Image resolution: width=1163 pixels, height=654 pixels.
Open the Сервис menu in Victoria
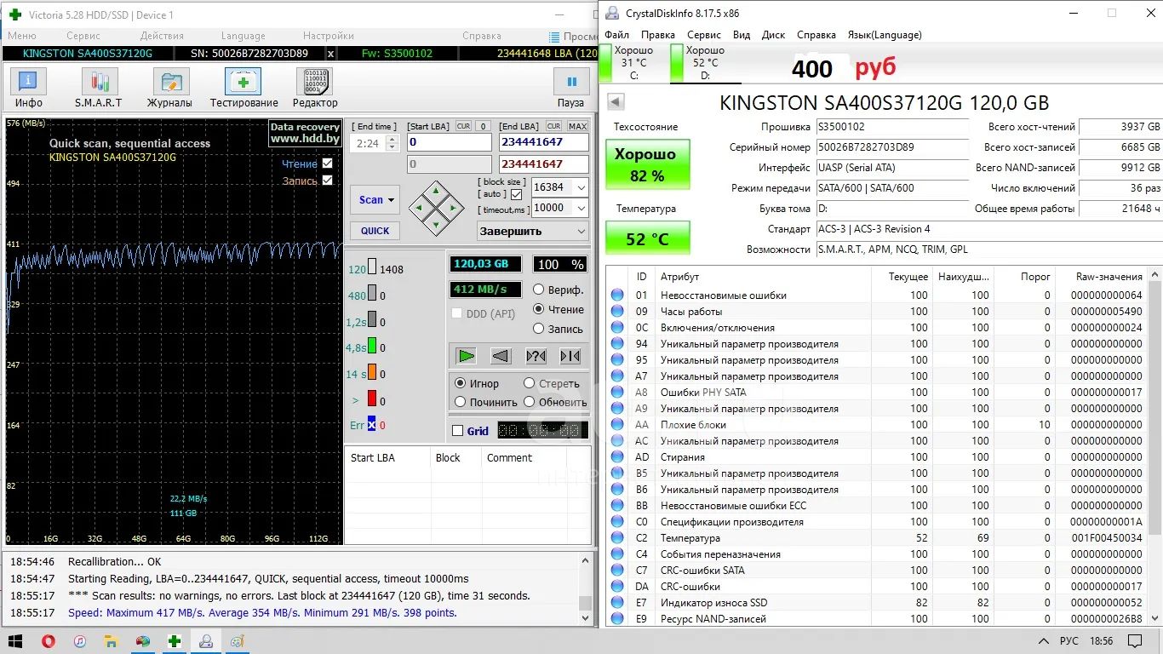(x=83, y=36)
